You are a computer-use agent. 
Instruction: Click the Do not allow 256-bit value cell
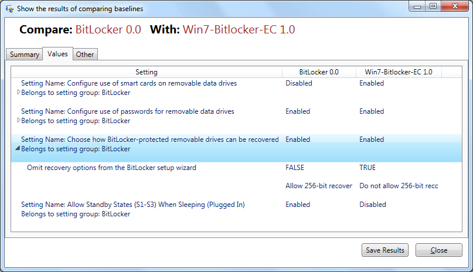[x=399, y=186]
